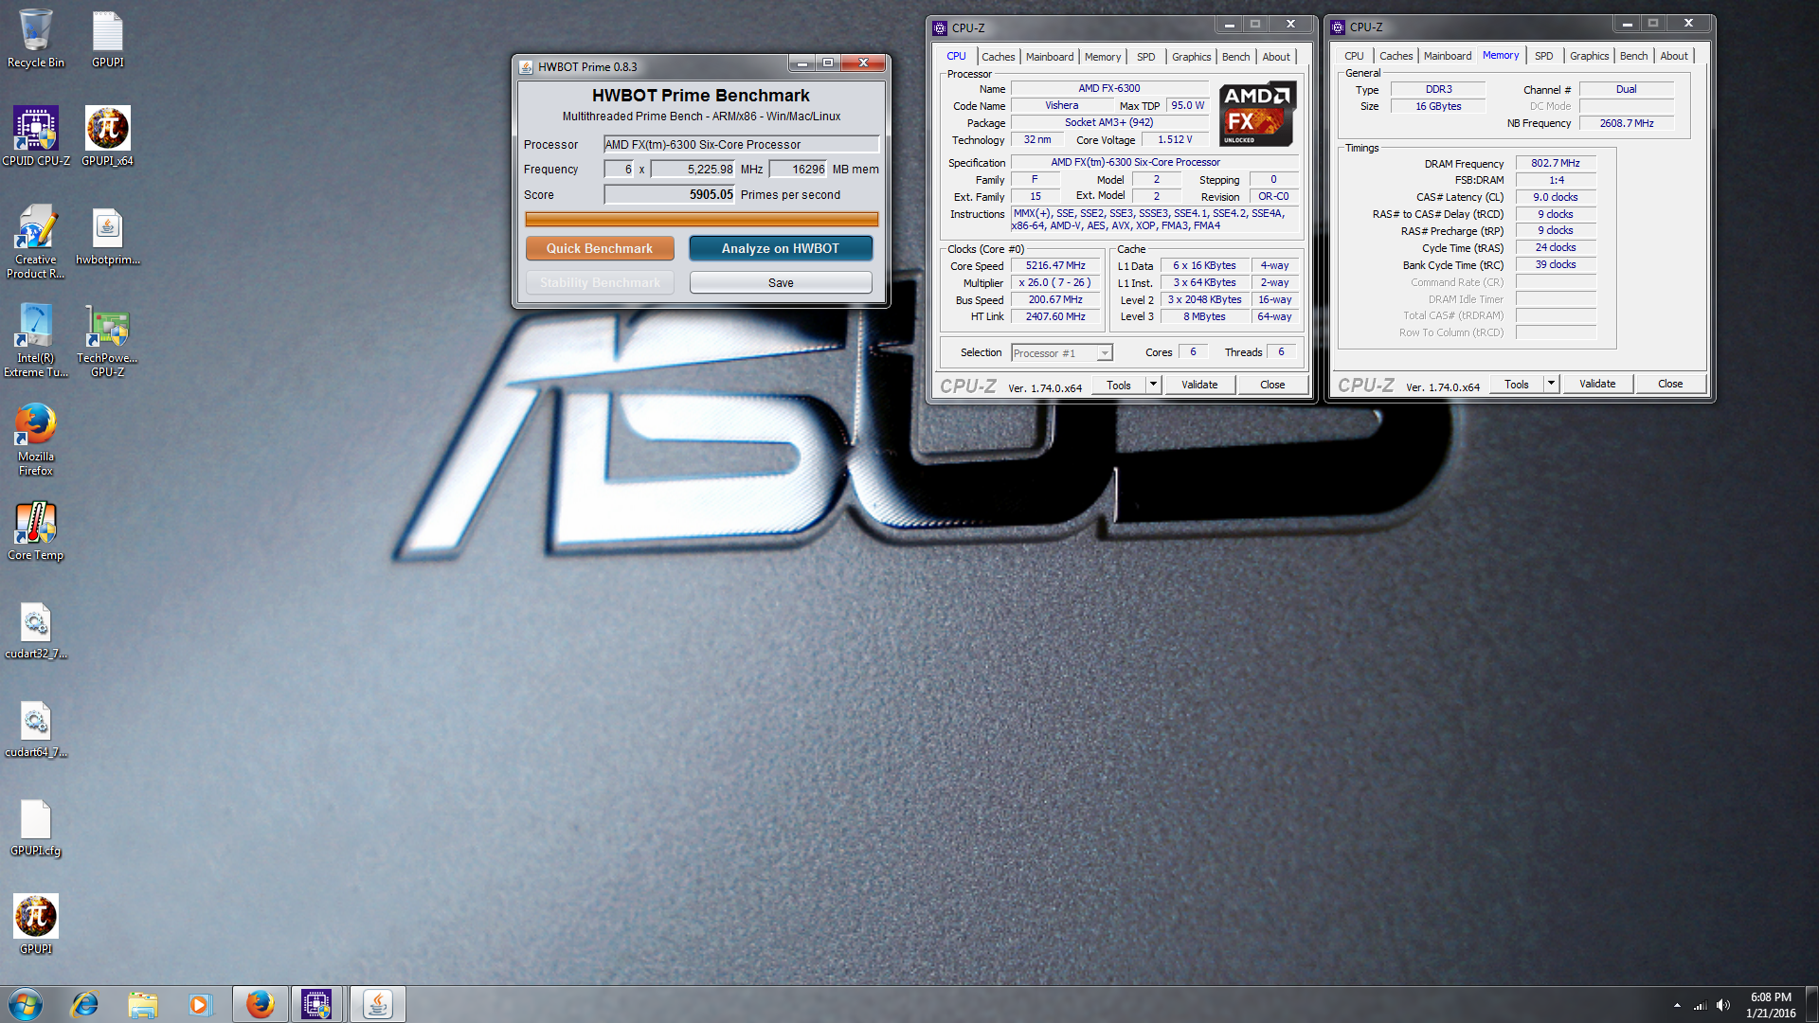
Task: Select the GPUPI_x64 desktop icon
Action: [x=108, y=136]
